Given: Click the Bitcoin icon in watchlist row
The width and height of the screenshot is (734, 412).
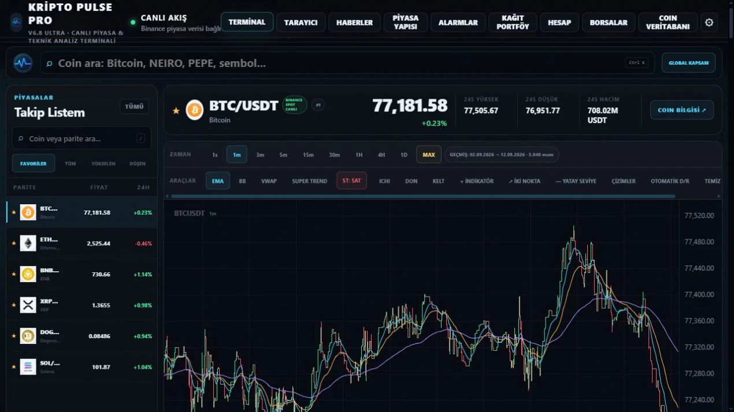Looking at the screenshot, I should tap(28, 212).
